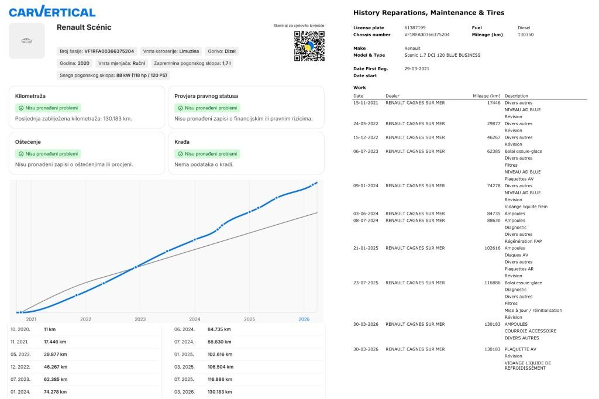Select the 10. 2020. 11 km mileage row
Viewport: 599px width, 399px height.
tap(84, 329)
